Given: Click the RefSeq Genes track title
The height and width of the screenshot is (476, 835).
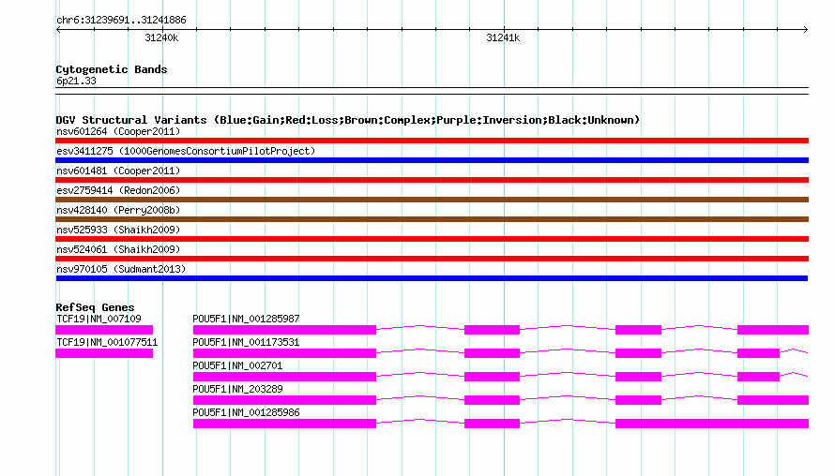Looking at the screenshot, I should tap(95, 307).
